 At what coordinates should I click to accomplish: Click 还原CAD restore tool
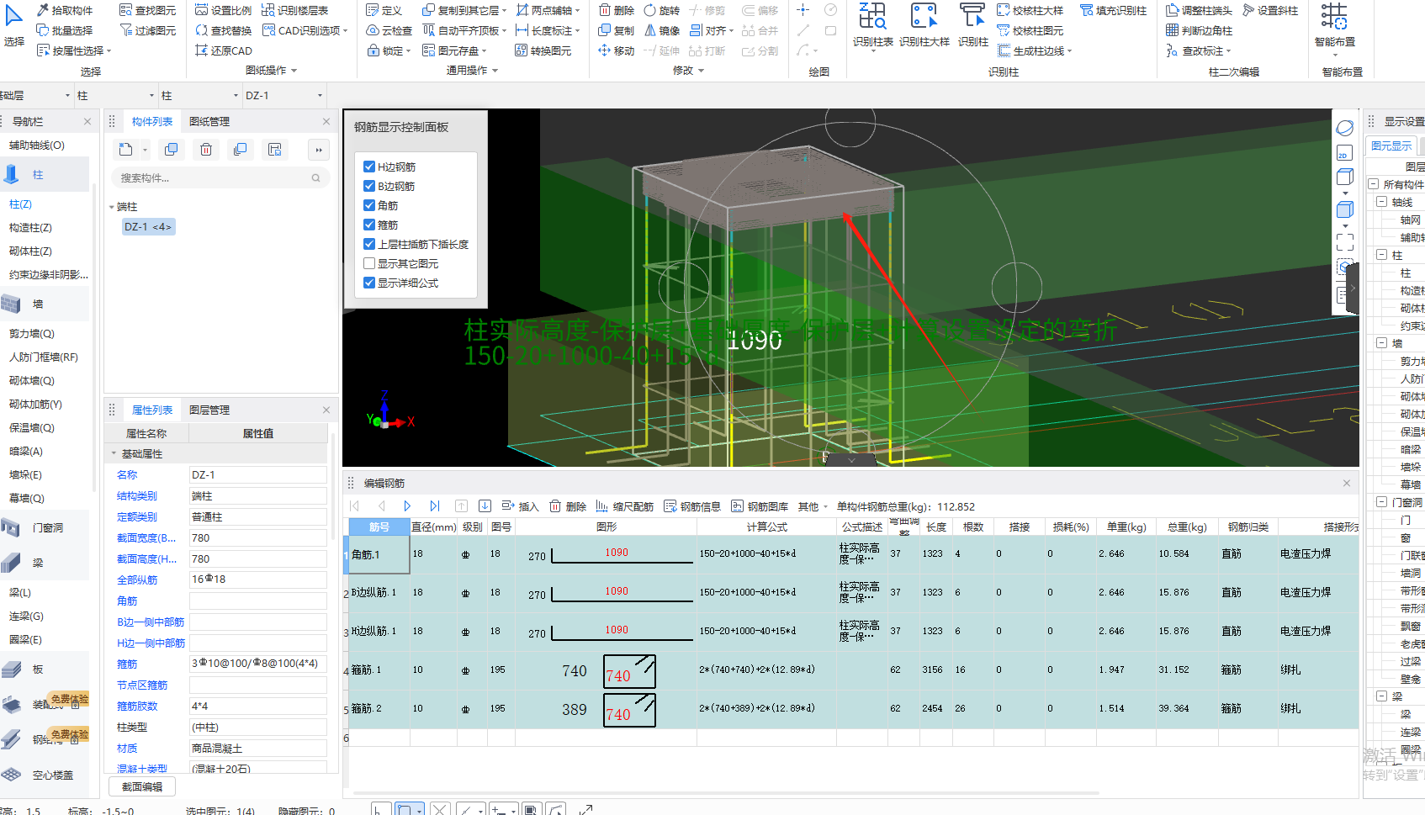[x=223, y=50]
